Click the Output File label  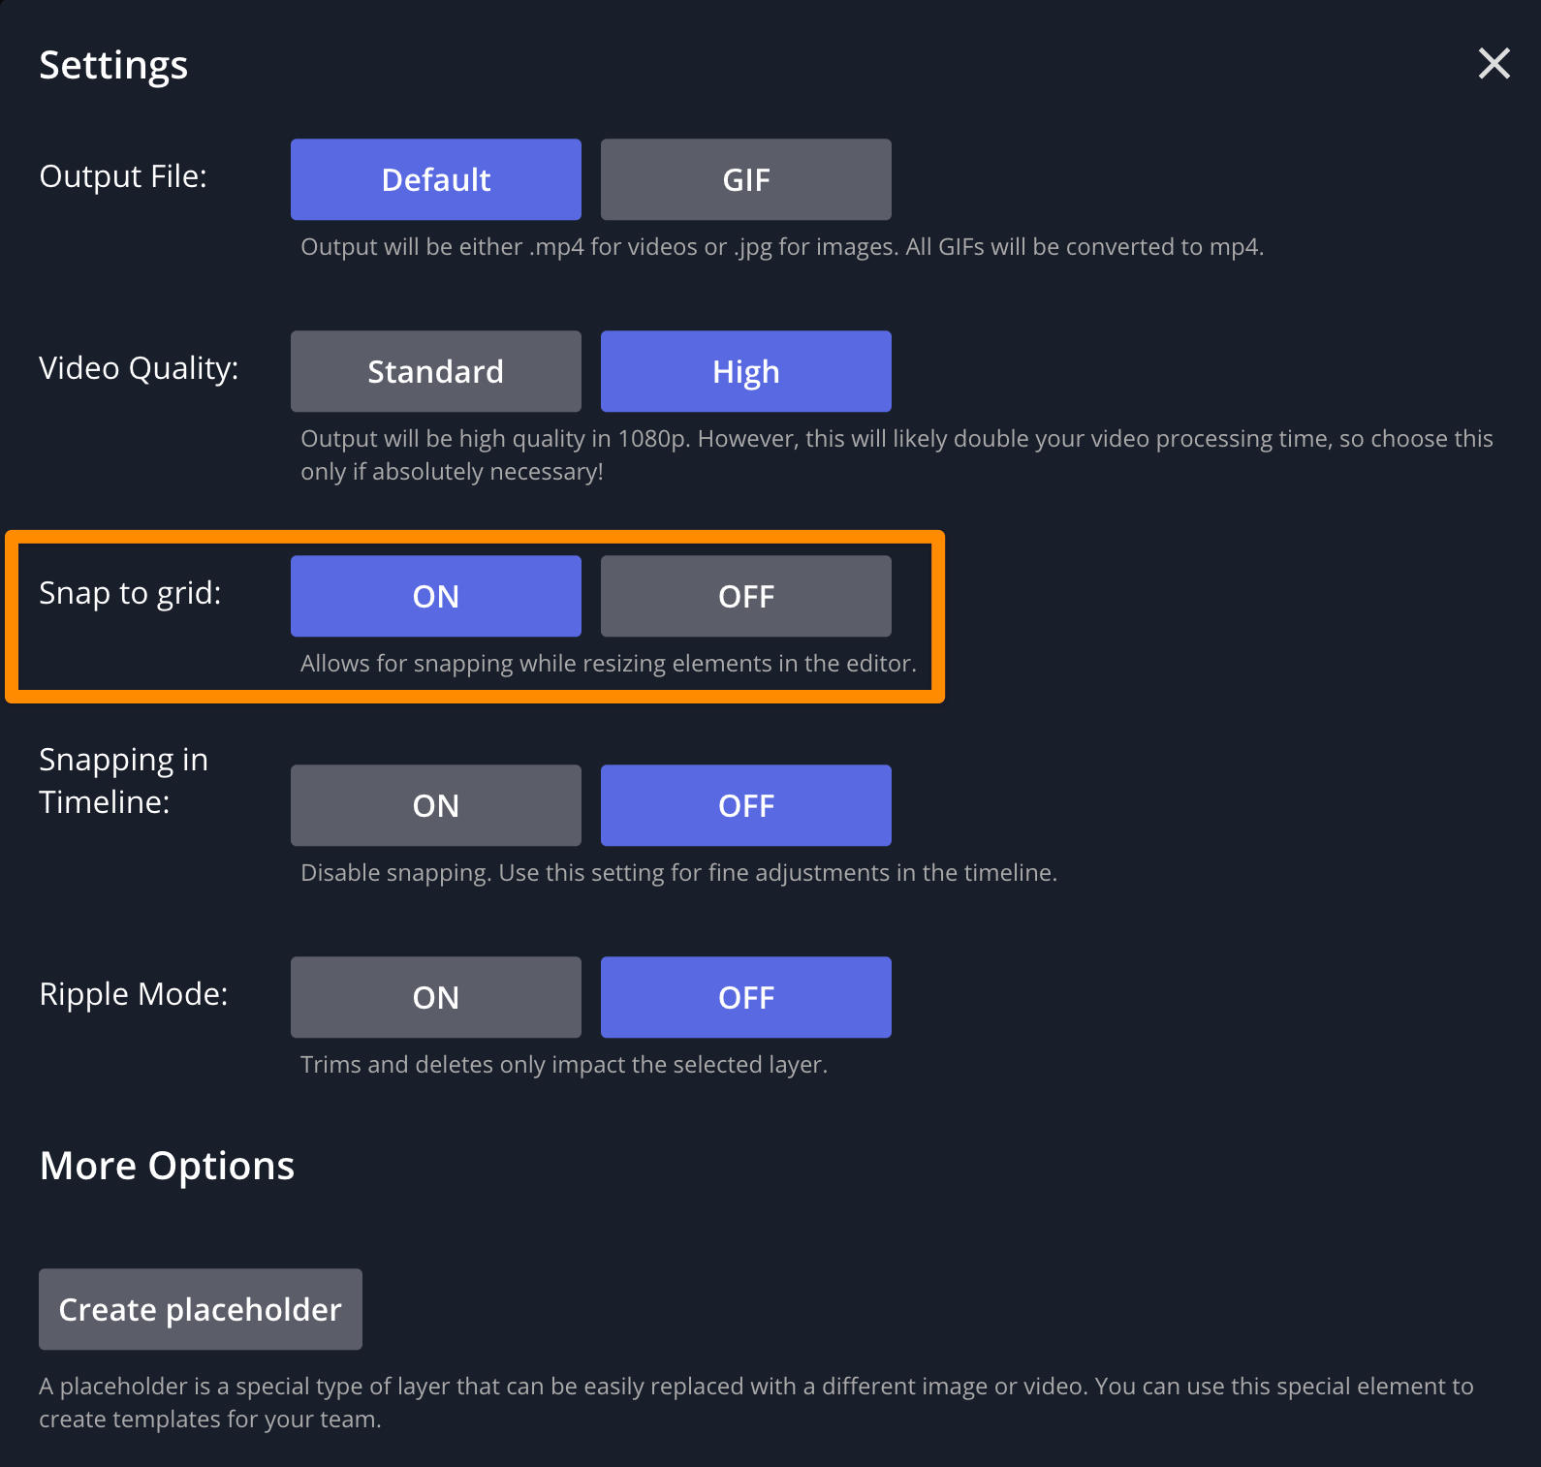point(123,176)
